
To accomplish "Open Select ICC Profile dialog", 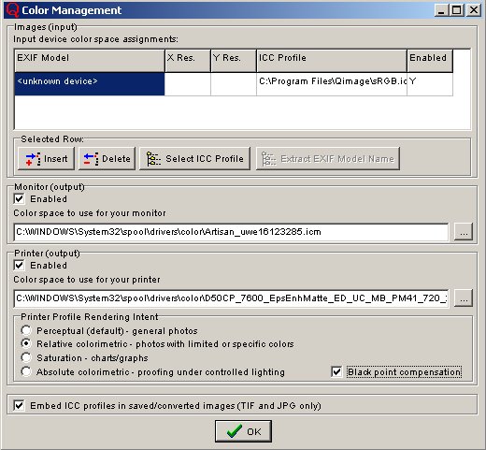I will (194, 159).
